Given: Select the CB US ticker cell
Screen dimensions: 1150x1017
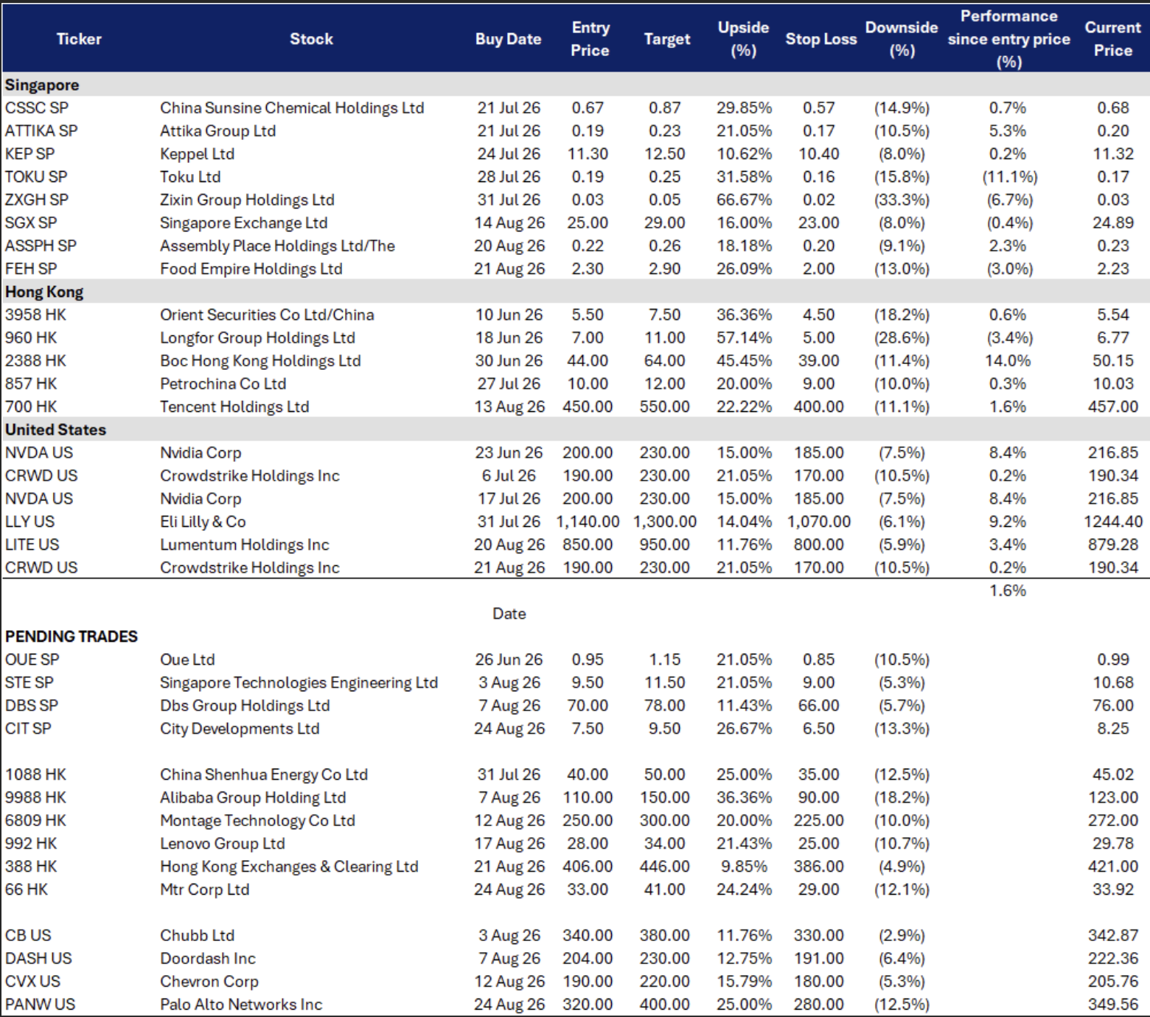Looking at the screenshot, I should click(28, 936).
